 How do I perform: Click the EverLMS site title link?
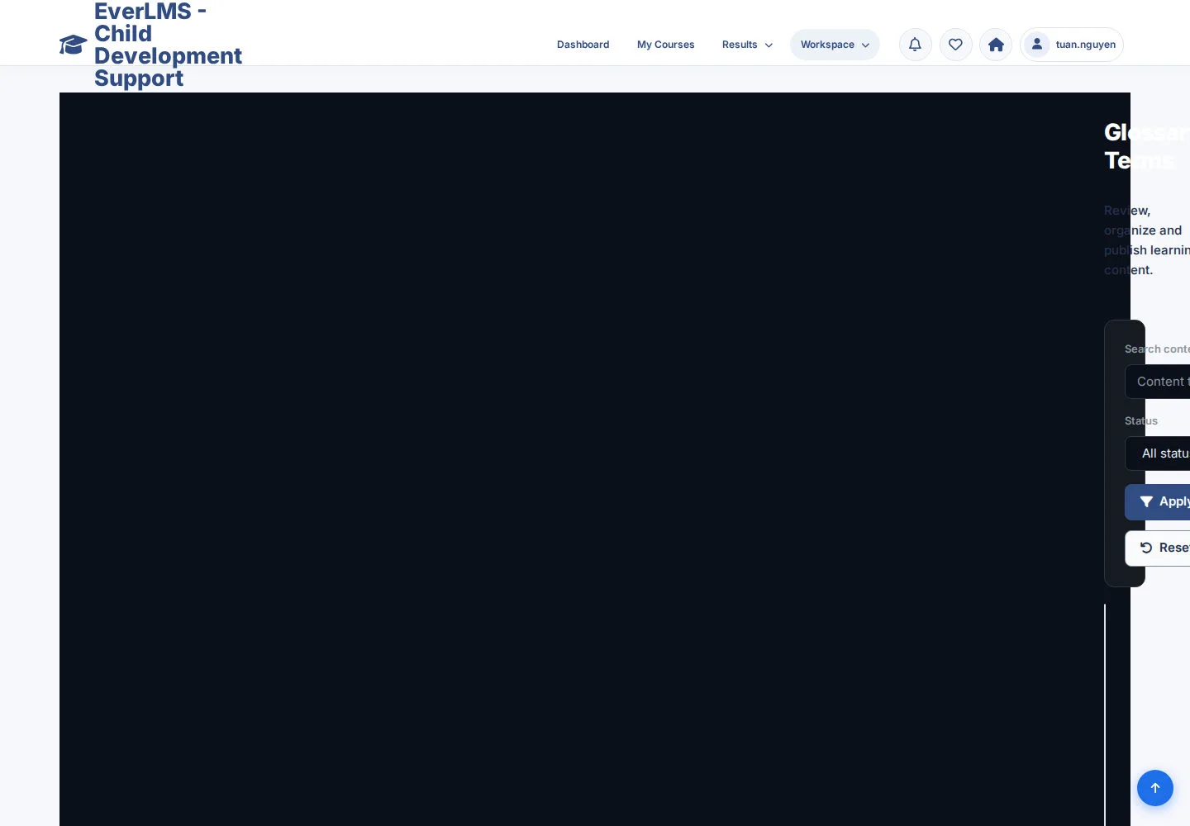point(168,45)
